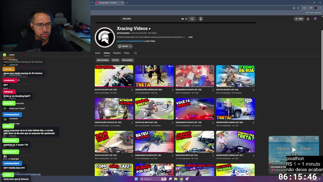The height and width of the screenshot is (182, 323).
Task: Open the BATEU NA FUGA thumbnail
Action: point(154,142)
